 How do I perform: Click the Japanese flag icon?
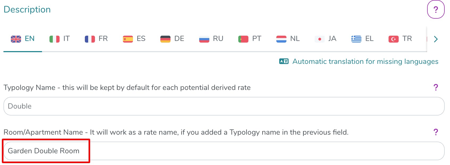click(x=320, y=39)
